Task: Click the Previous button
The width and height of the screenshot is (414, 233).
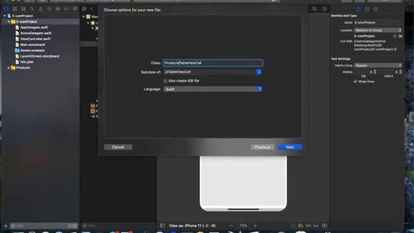Action: click(x=262, y=147)
